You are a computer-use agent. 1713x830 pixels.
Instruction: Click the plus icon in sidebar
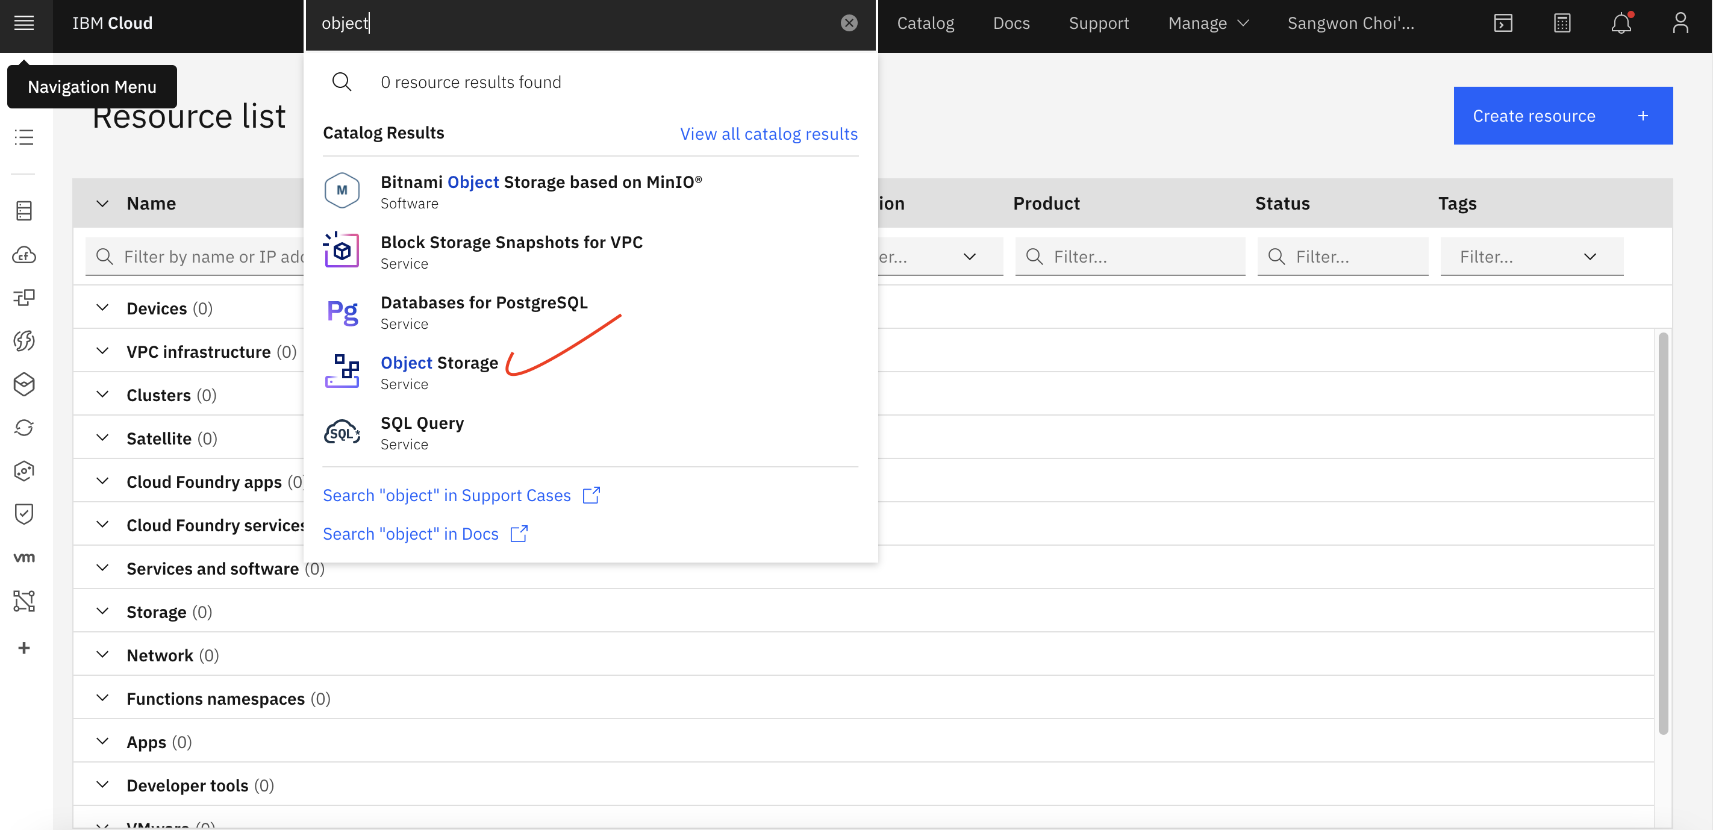(24, 647)
